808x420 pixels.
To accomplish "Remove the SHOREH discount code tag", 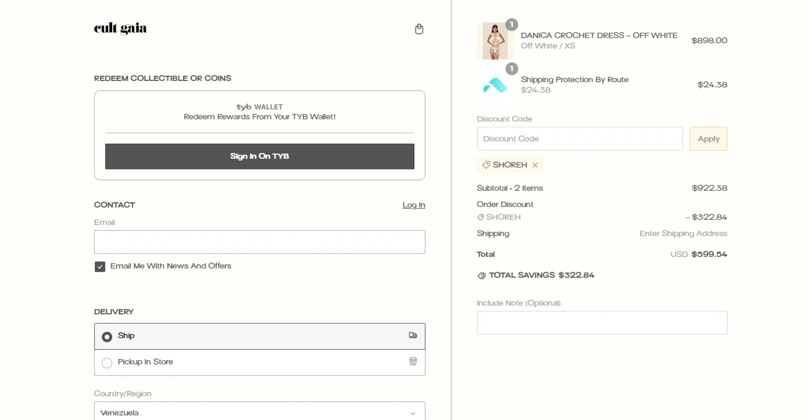I will 535,166.
